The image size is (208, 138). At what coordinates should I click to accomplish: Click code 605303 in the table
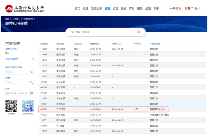click(x=44, y=115)
